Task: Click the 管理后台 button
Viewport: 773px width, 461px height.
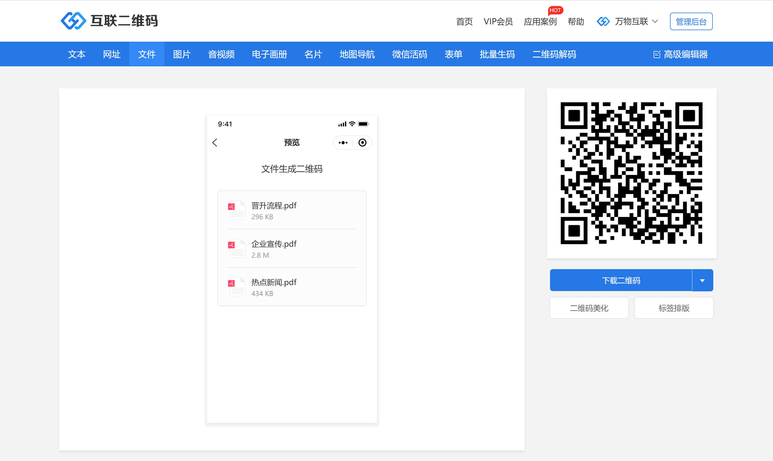Action: [691, 21]
